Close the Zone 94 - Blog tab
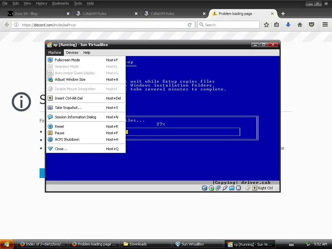The height and width of the screenshot is (249, 332). (x=68, y=14)
